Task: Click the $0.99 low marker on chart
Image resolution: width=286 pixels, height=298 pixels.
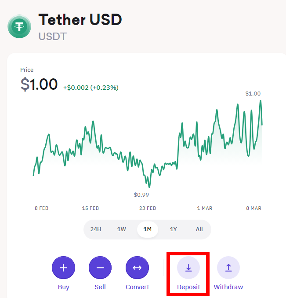Action: (141, 195)
